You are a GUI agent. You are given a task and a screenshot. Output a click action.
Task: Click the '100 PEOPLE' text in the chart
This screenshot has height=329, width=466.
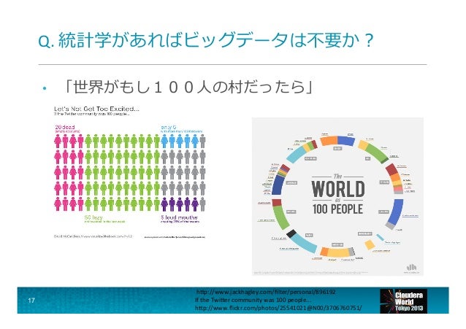[337, 209]
